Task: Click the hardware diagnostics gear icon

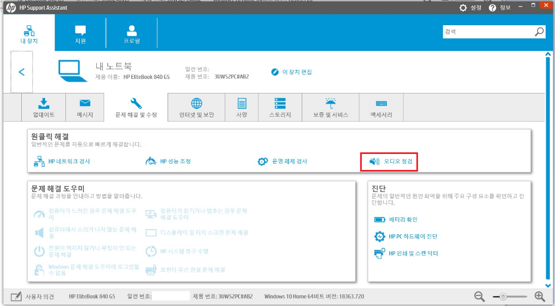Action: click(x=379, y=236)
